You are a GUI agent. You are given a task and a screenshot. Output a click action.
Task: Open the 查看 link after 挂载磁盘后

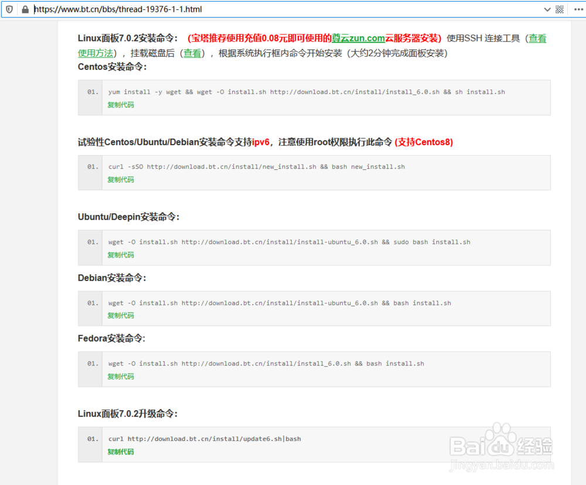[192, 53]
